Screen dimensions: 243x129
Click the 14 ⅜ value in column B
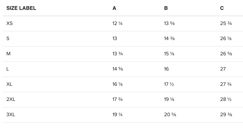[169, 38]
